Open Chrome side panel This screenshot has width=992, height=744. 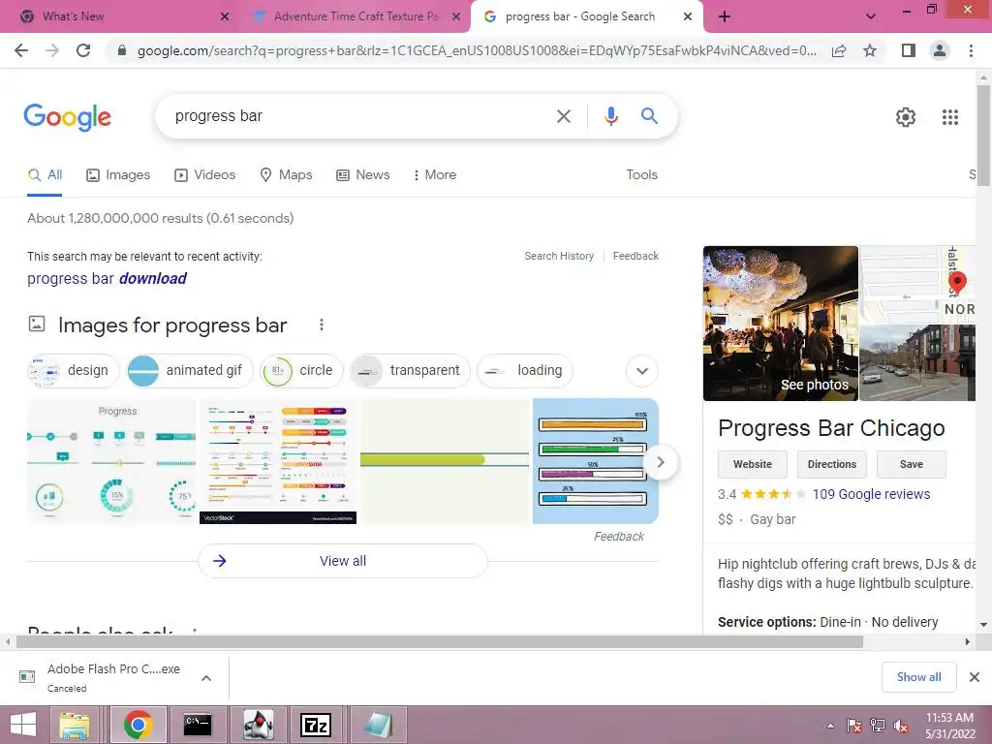click(x=909, y=50)
